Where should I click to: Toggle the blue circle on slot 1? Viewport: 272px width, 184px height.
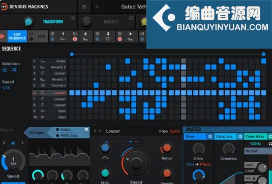[52, 39]
